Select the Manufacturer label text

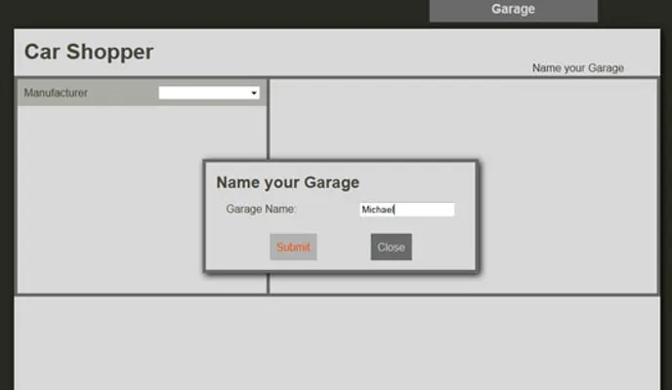[x=56, y=94]
